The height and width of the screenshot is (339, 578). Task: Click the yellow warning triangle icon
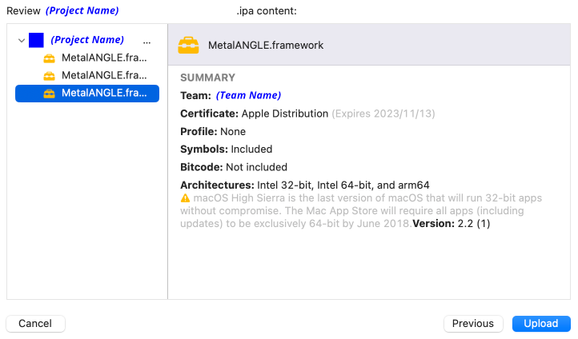(185, 198)
